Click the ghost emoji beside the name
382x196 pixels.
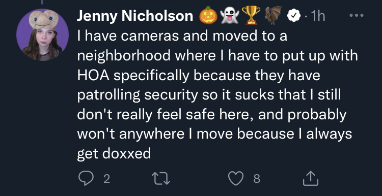pos(229,15)
